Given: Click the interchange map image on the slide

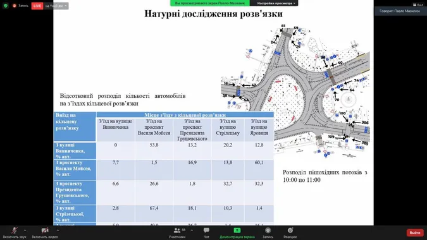Looking at the screenshot, I should click(x=295, y=91).
